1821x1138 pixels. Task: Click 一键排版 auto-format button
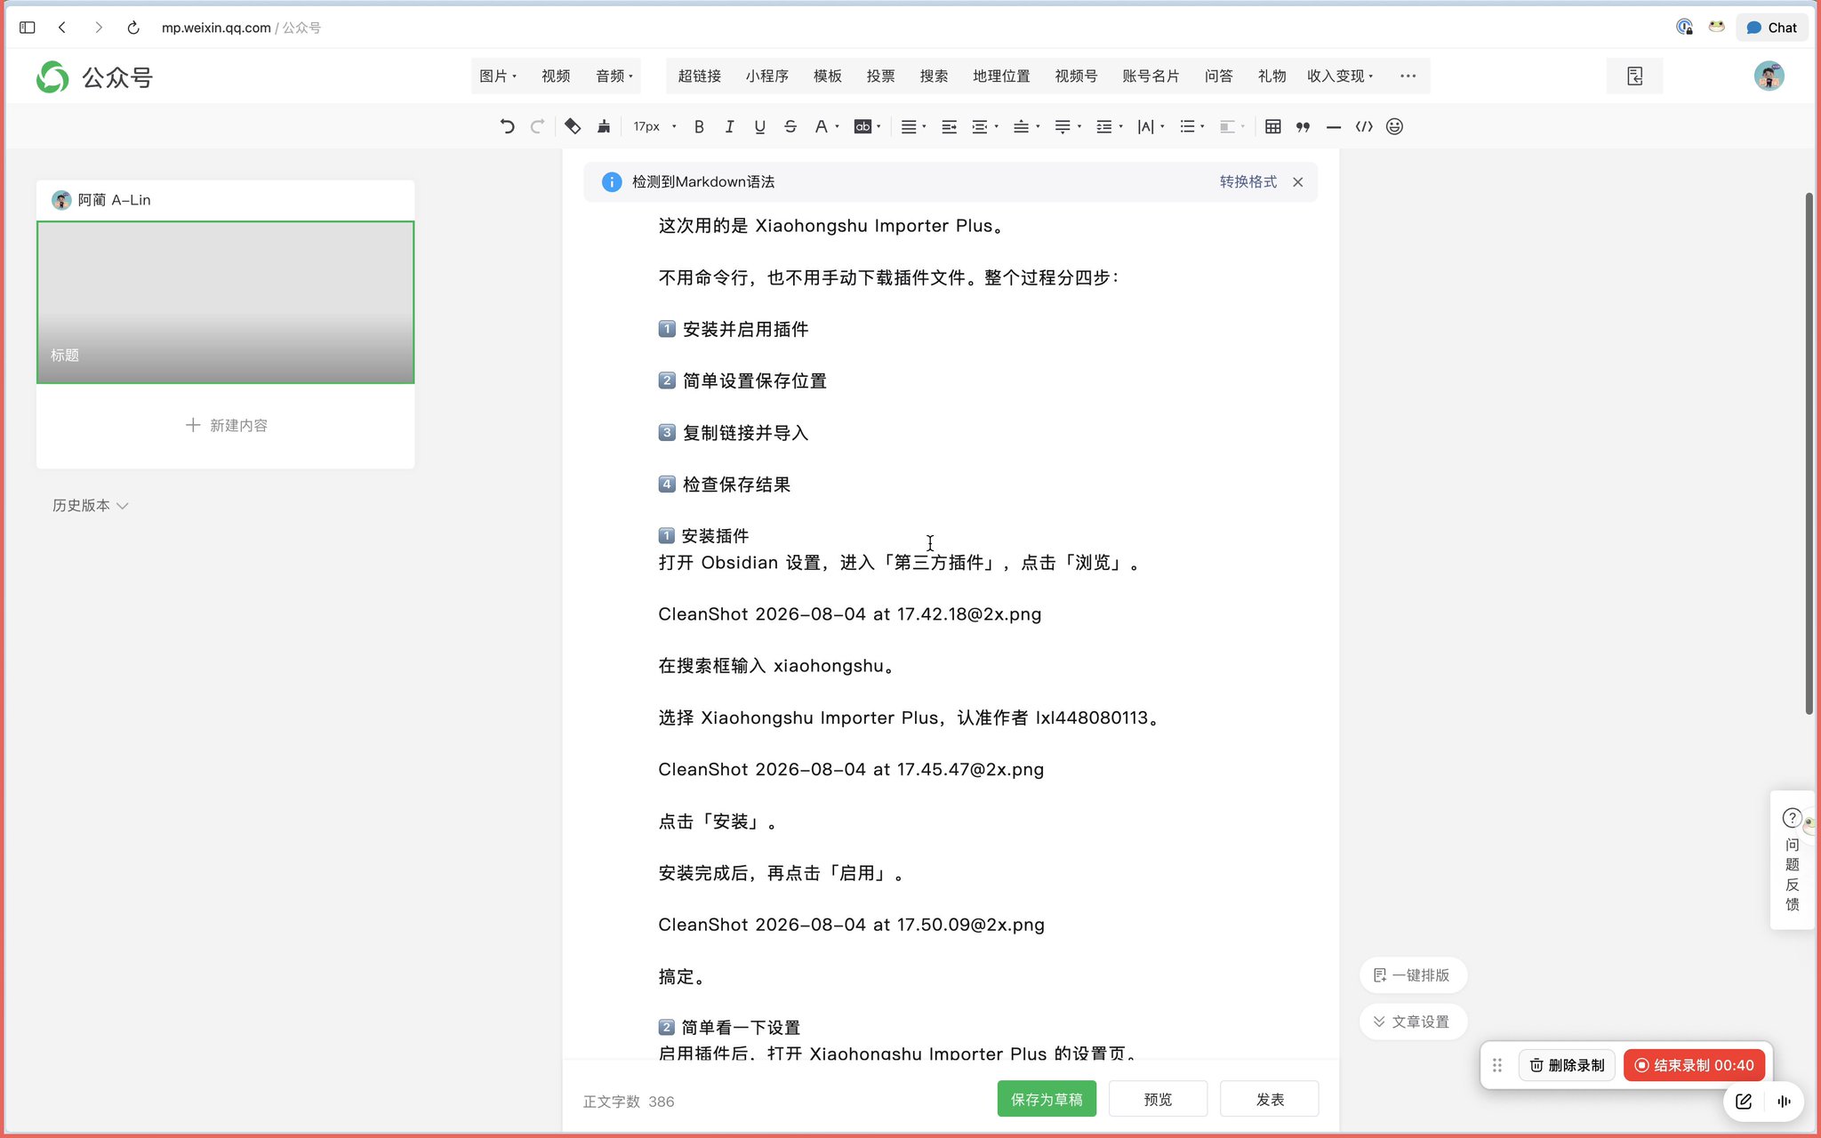[1413, 974]
